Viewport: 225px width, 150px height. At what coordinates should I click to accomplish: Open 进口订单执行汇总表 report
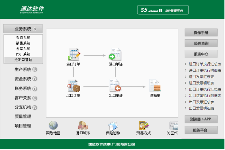[x=205, y=64]
